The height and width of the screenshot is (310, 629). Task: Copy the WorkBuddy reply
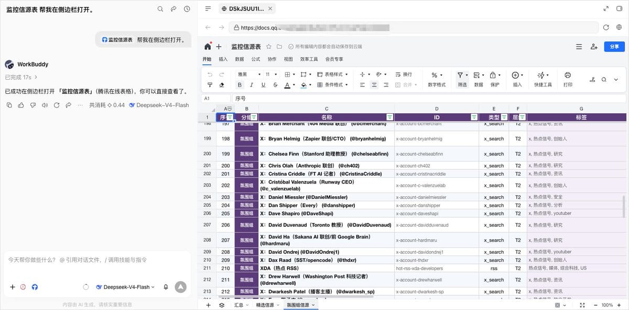[9, 105]
